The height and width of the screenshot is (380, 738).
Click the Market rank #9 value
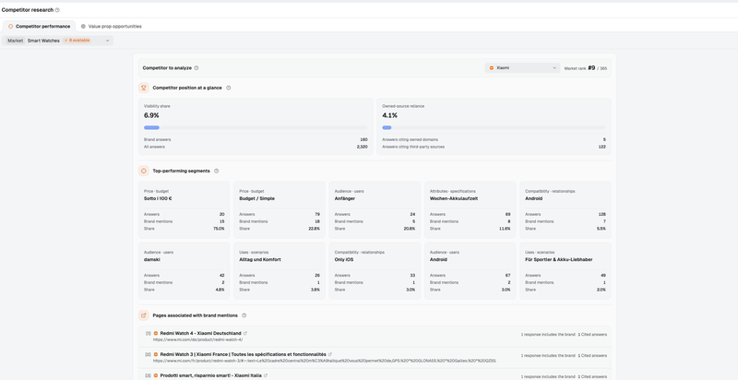point(591,67)
